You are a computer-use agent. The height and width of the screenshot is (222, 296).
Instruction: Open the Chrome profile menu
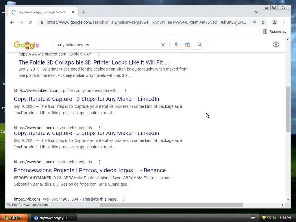click(275, 22)
